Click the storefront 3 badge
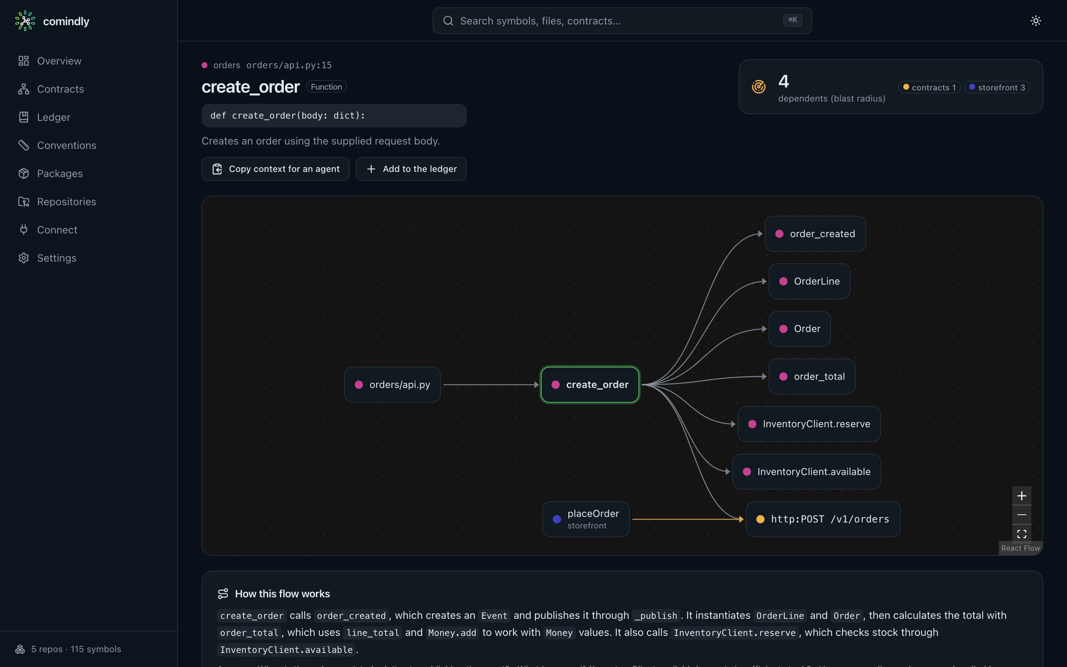Viewport: 1067px width, 667px height. [x=997, y=87]
